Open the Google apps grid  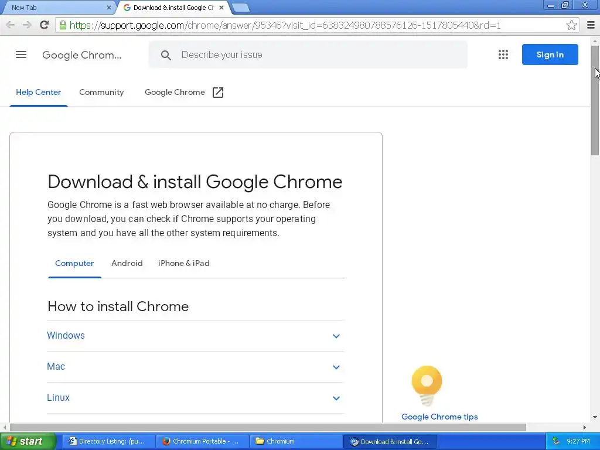[503, 54]
